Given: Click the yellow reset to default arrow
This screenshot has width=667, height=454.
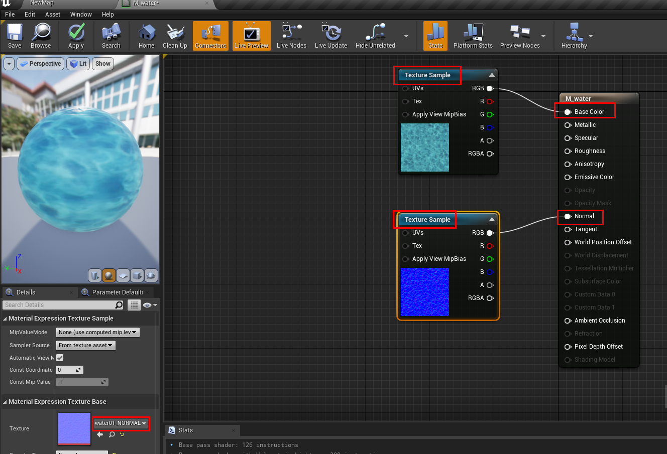Looking at the screenshot, I should 122,434.
